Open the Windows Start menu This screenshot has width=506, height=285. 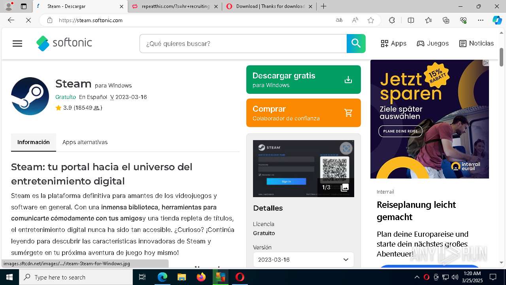point(9,277)
